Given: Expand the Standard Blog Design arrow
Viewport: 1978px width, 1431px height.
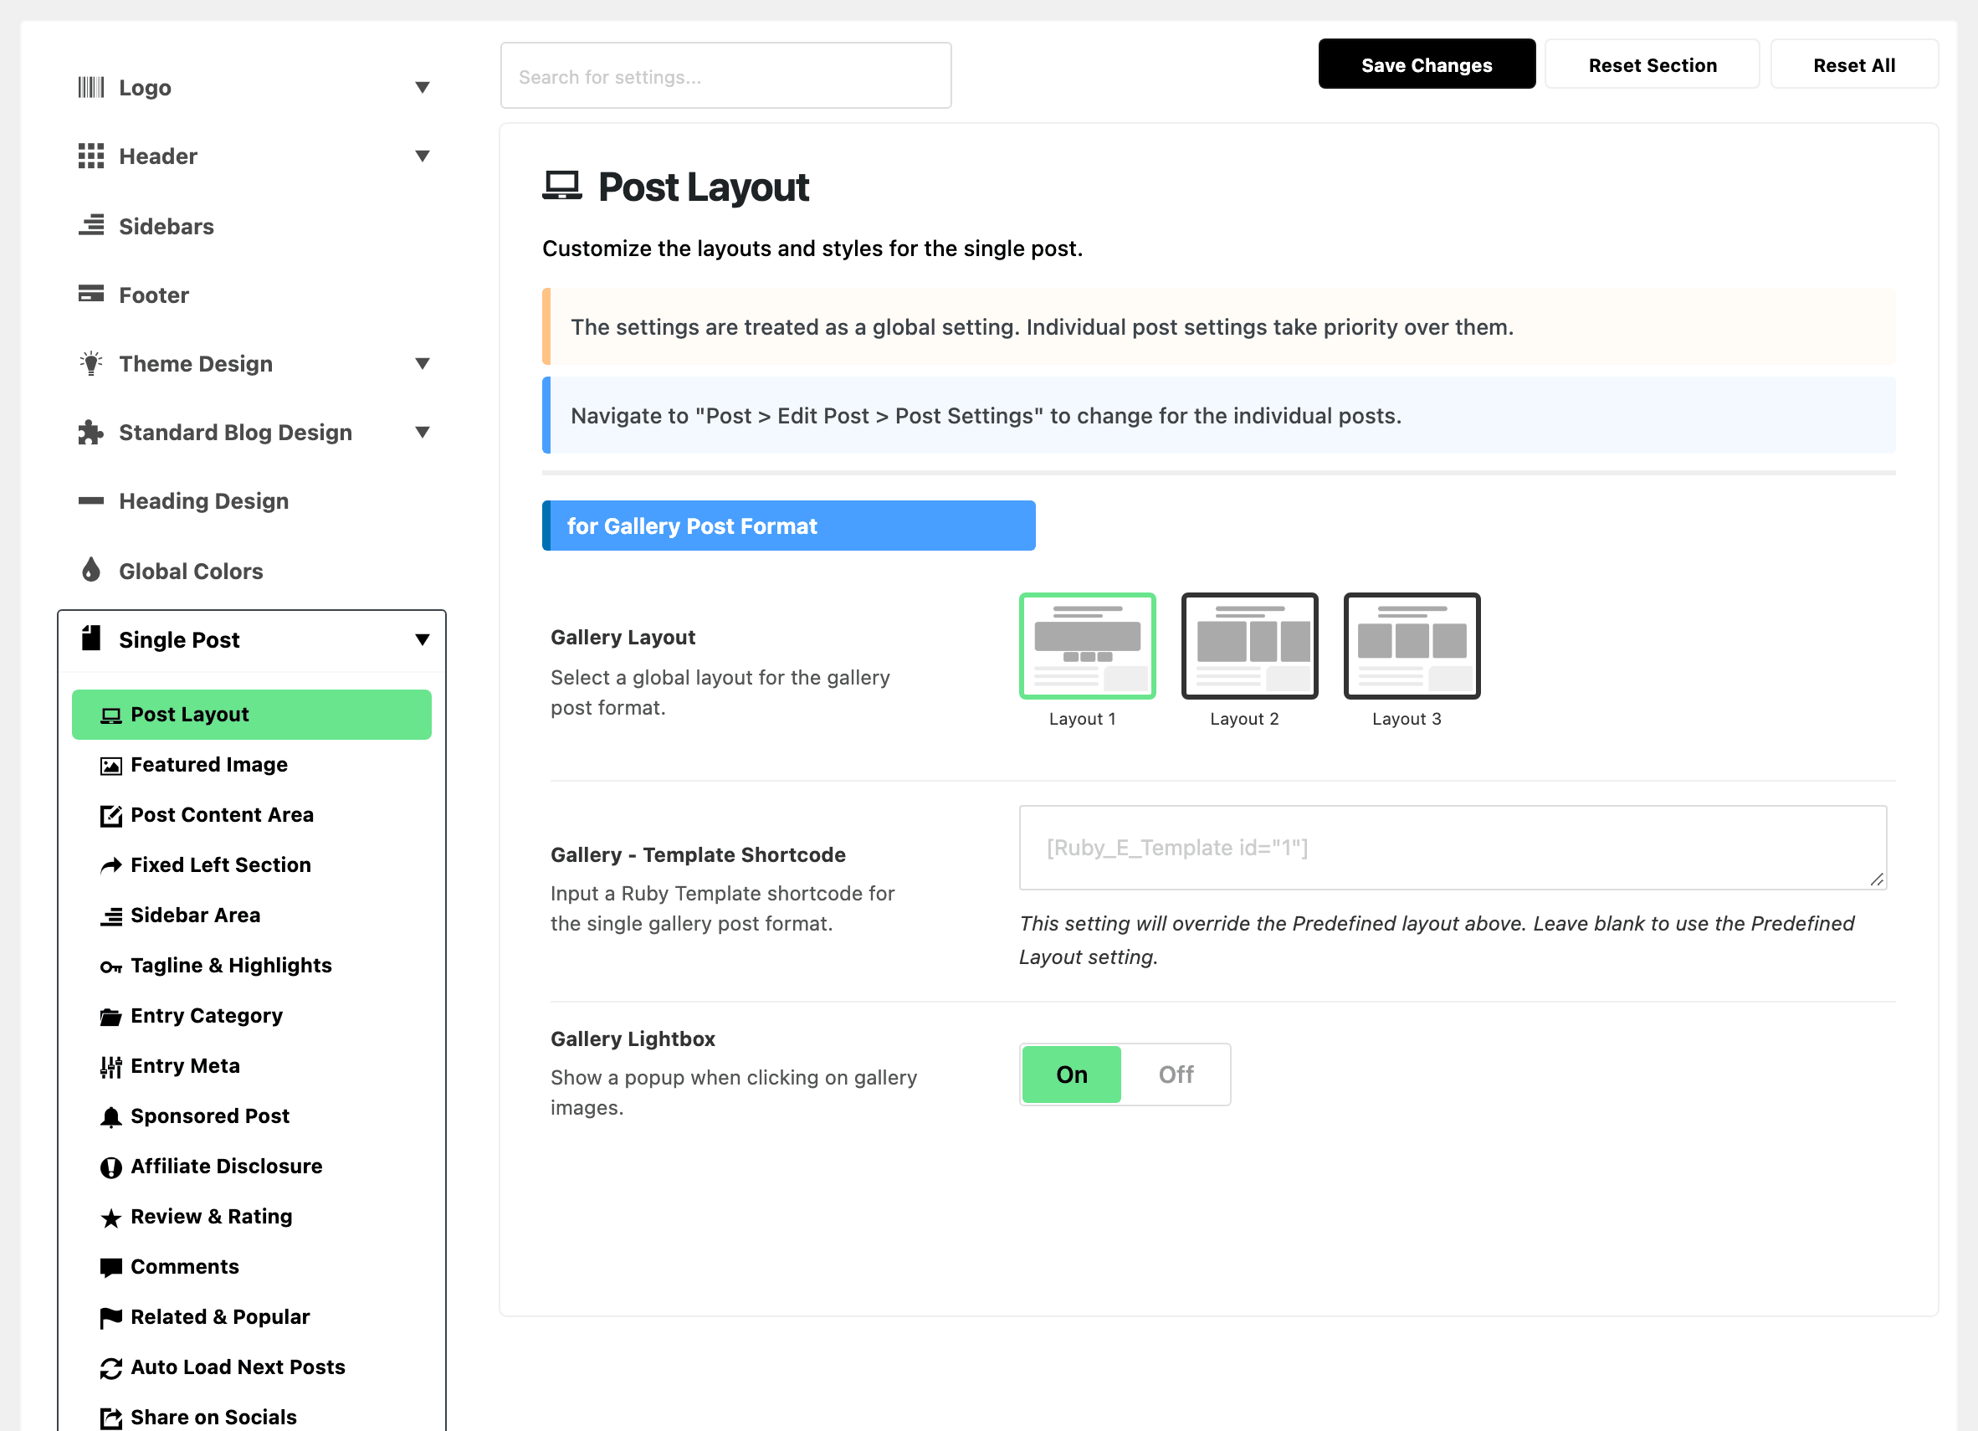Looking at the screenshot, I should click(x=422, y=432).
